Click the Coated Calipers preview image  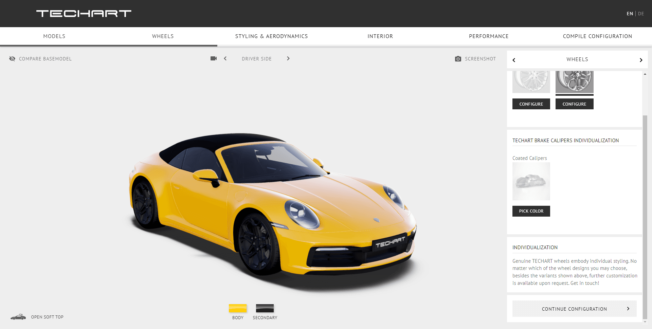coord(531,181)
